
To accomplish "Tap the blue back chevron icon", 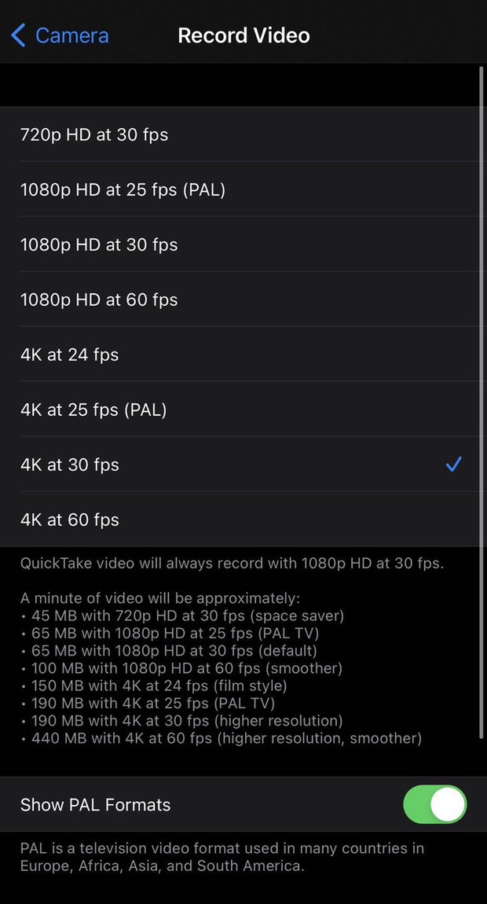I will (18, 35).
